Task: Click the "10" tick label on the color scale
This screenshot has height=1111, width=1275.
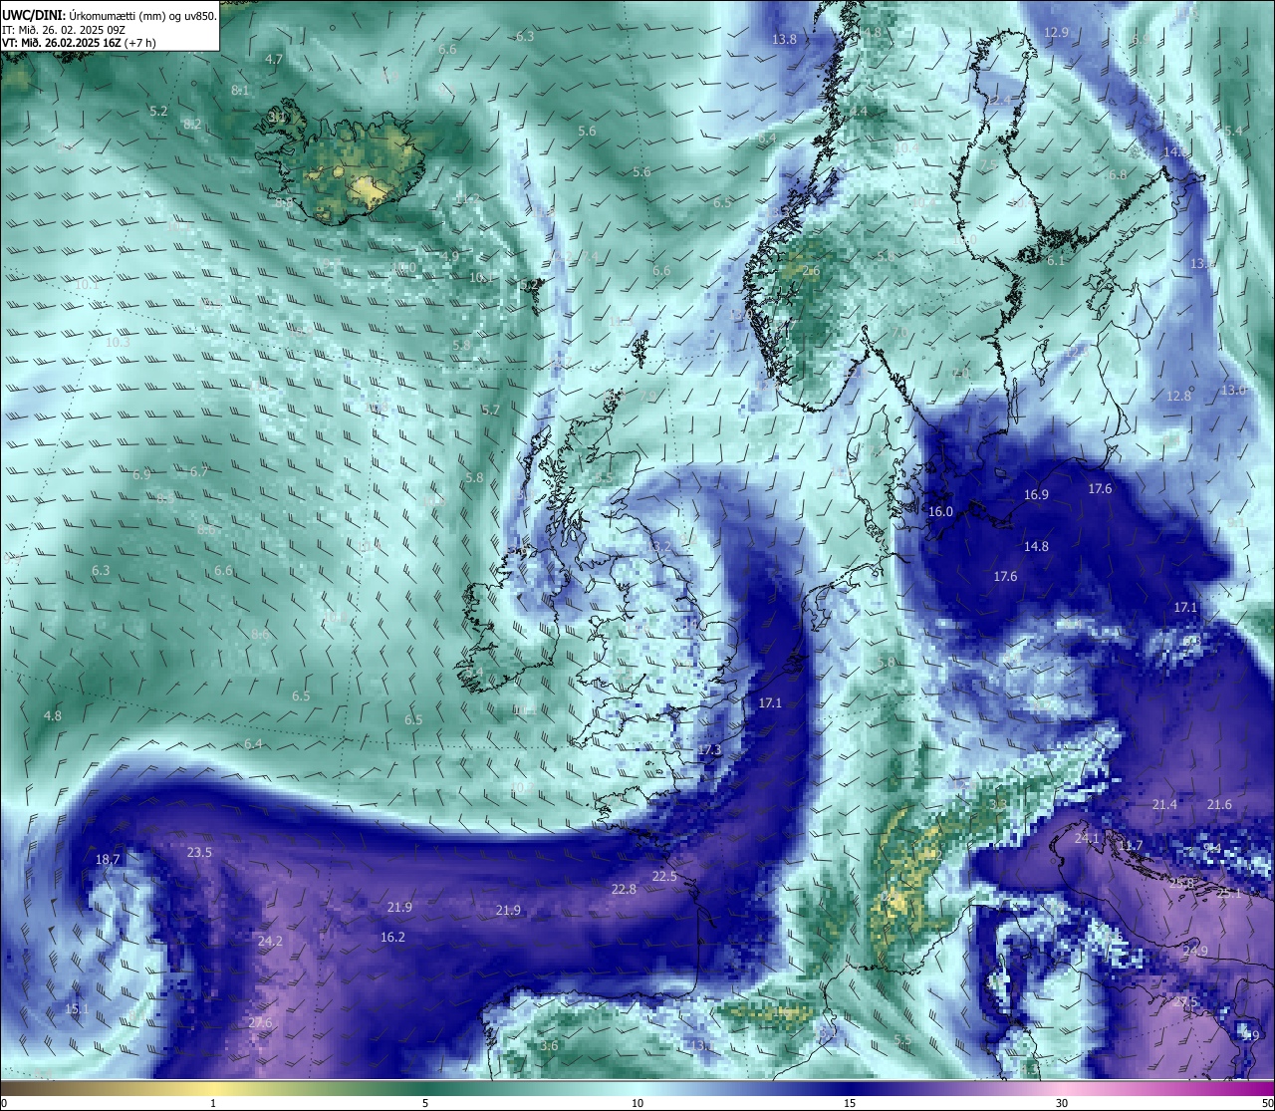Action: pos(637,1103)
